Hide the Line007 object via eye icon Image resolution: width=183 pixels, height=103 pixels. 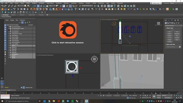click(x=9, y=46)
